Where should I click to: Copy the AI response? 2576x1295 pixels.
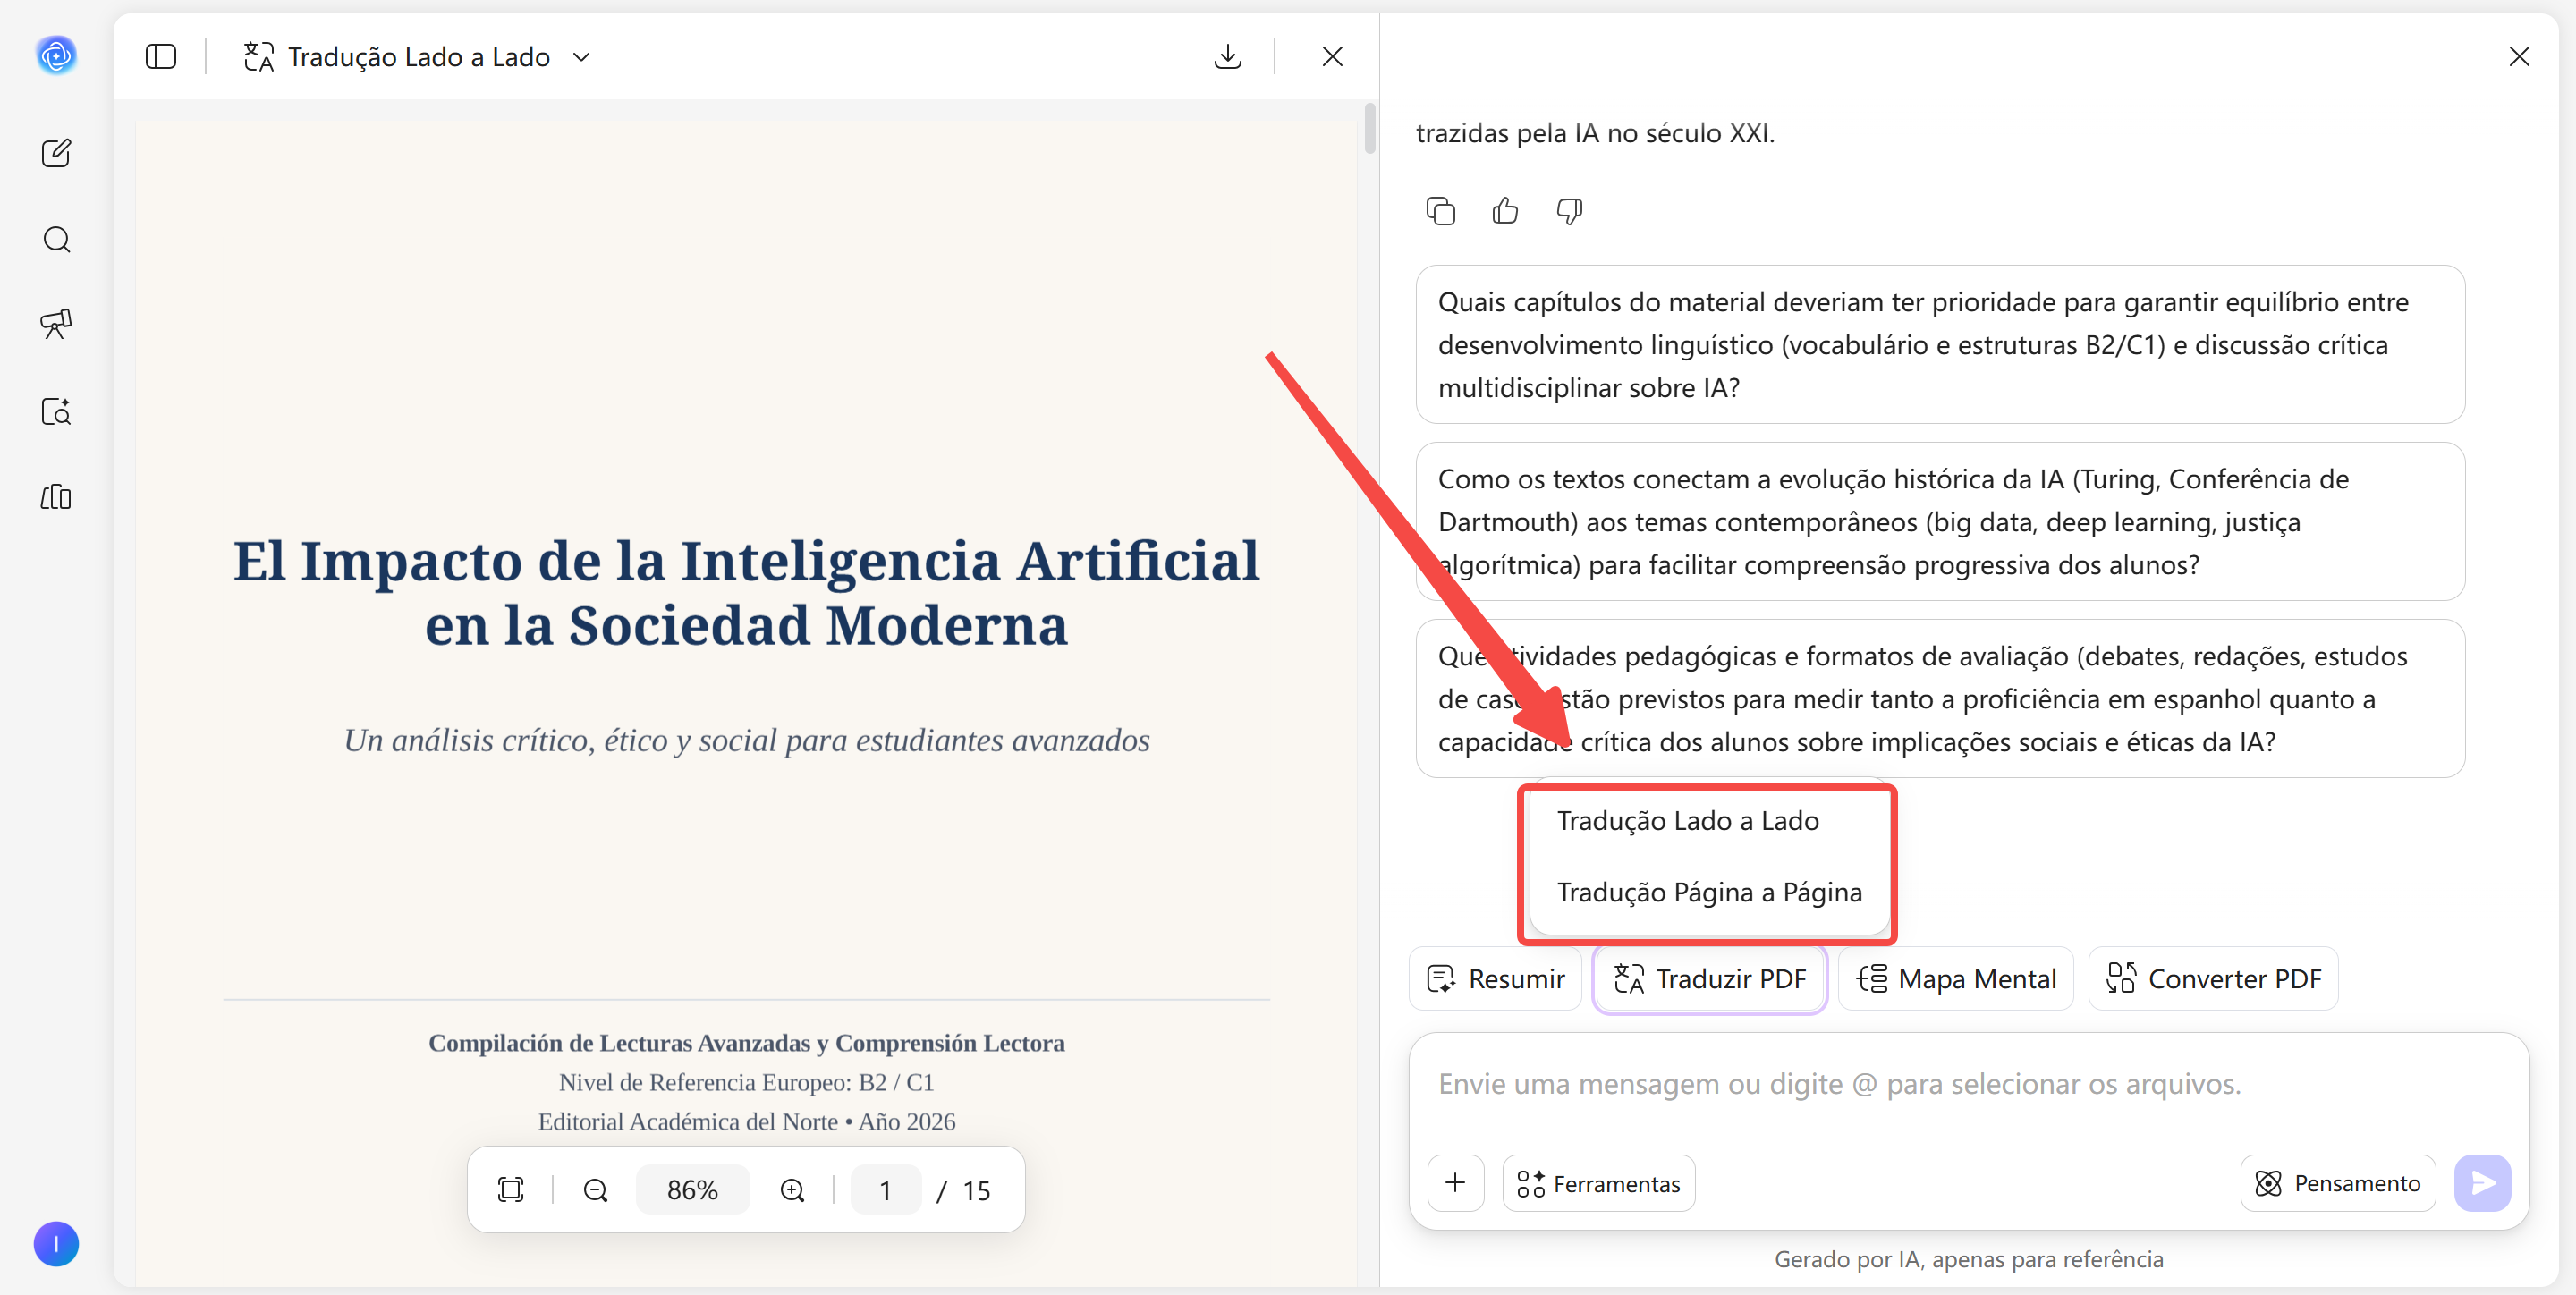[1440, 211]
